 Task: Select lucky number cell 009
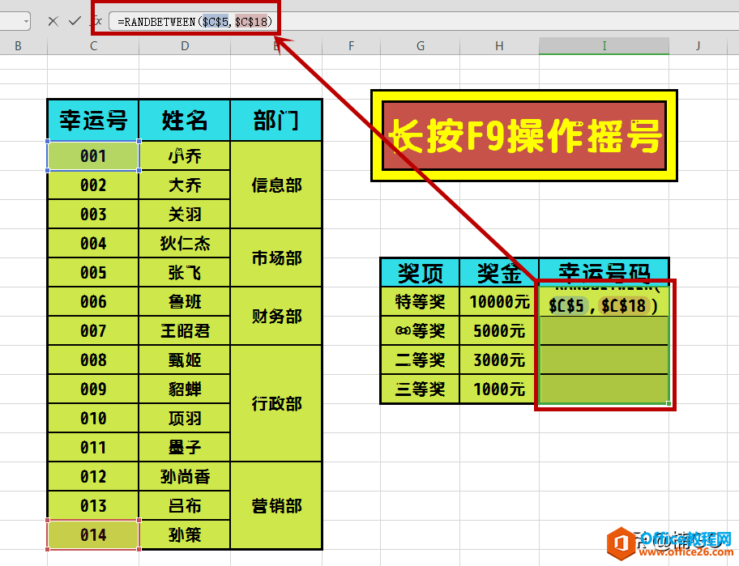(x=93, y=389)
